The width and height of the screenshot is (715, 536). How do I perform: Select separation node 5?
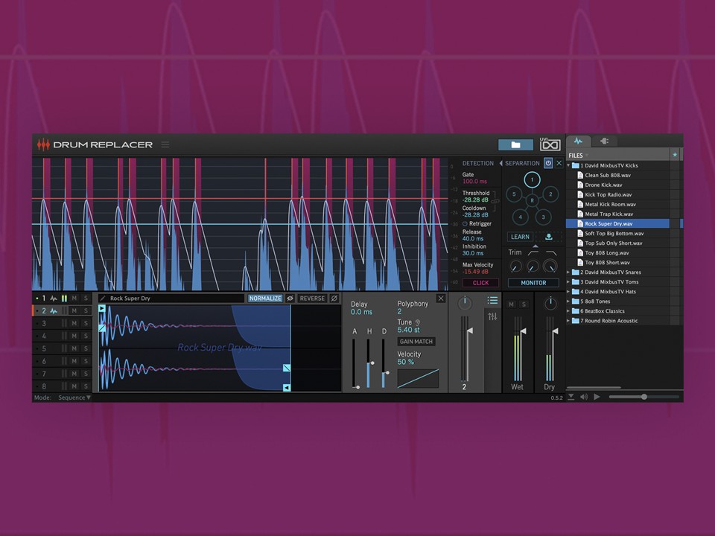[x=514, y=194]
